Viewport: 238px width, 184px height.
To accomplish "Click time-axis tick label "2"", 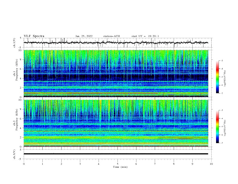I will 61,164.
